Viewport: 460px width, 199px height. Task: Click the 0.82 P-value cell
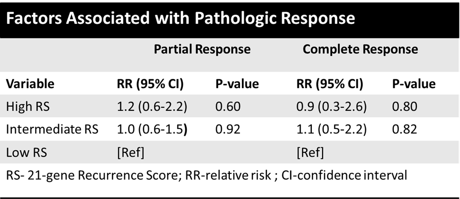pos(405,130)
